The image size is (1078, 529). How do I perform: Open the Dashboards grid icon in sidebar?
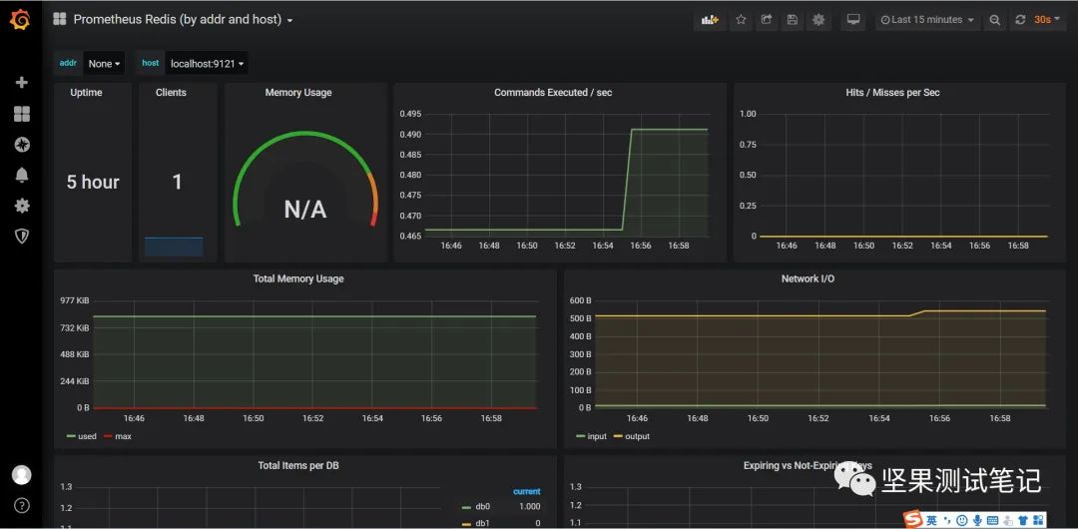click(21, 114)
